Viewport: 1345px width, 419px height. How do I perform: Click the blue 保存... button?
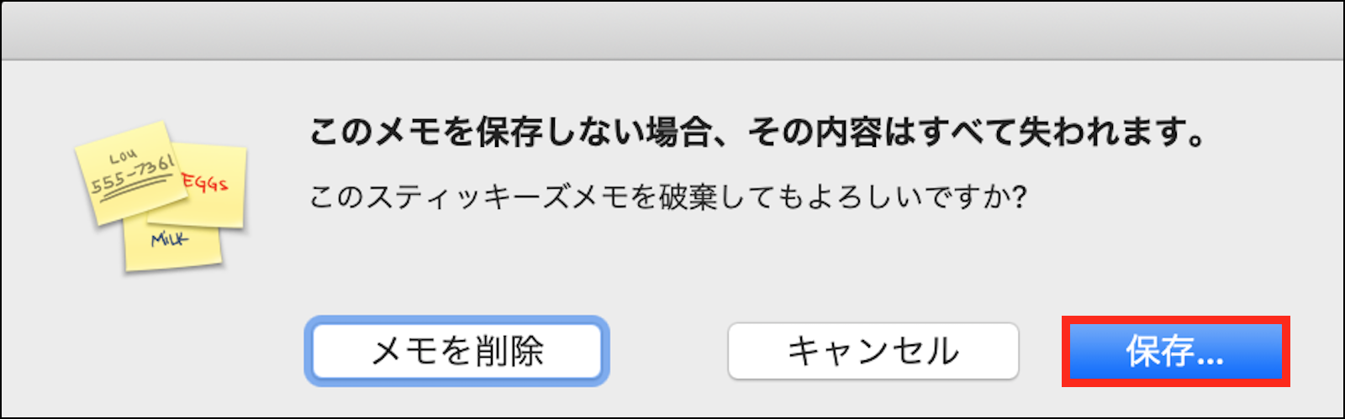(1175, 351)
